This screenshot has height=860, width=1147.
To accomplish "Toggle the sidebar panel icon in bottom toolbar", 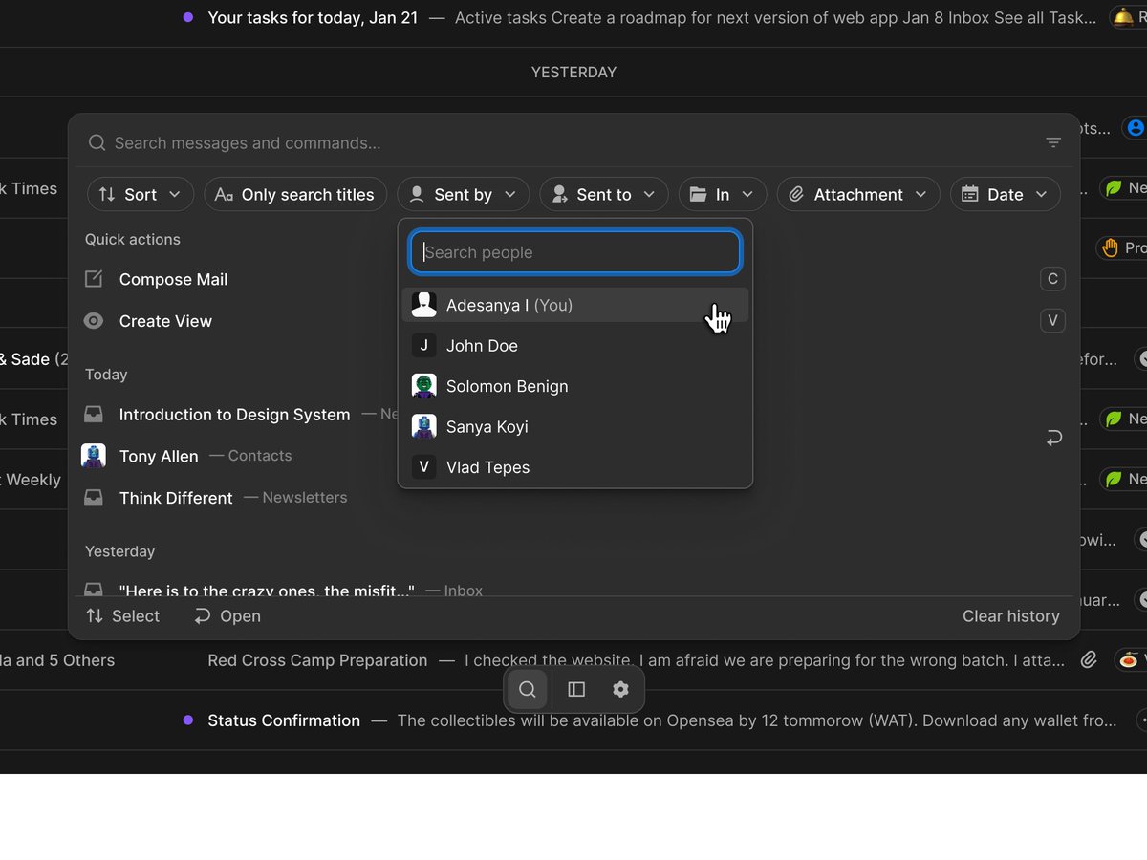I will [576, 690].
